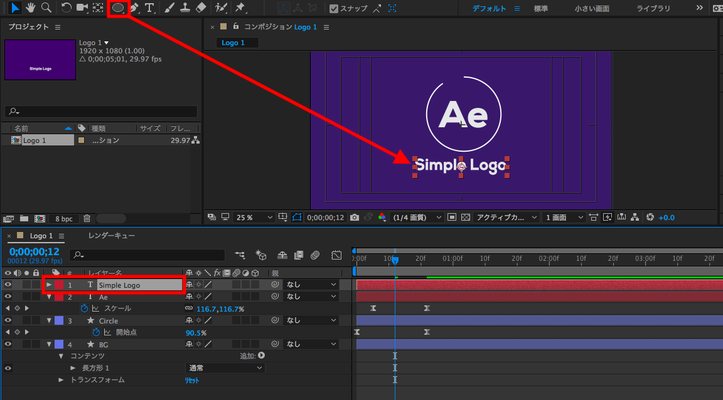Click the red label swatch of Simple Logo layer
Image resolution: width=723 pixels, height=400 pixels.
click(x=59, y=285)
